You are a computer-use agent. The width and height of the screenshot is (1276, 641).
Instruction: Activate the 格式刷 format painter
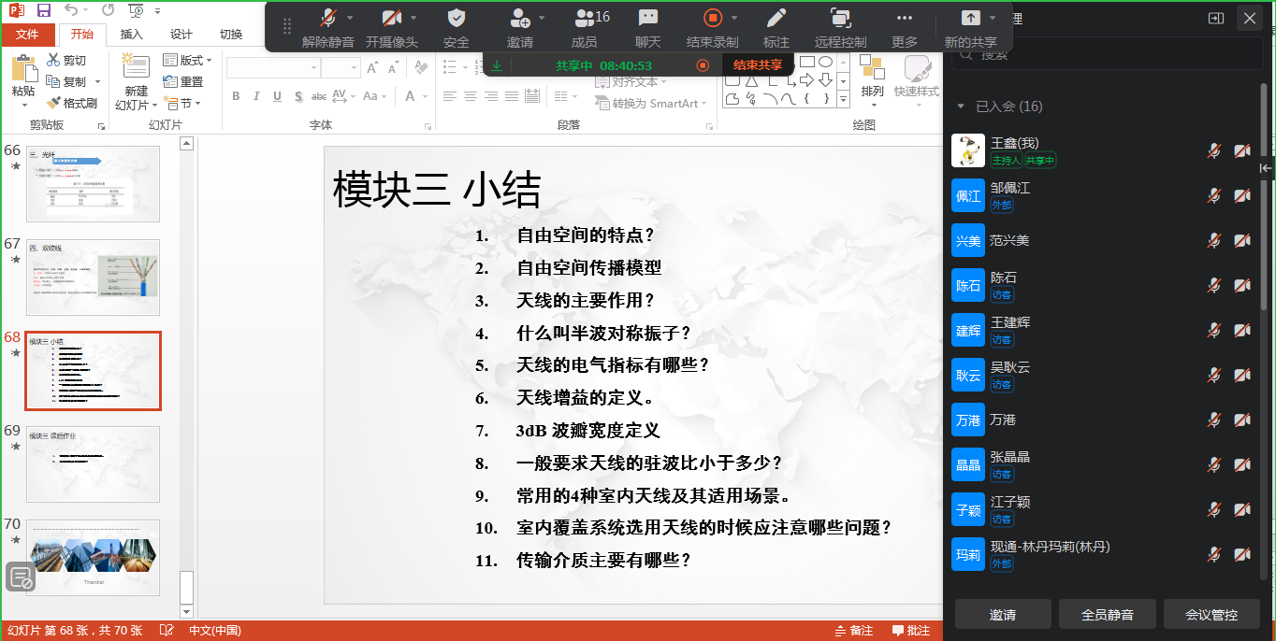point(72,103)
